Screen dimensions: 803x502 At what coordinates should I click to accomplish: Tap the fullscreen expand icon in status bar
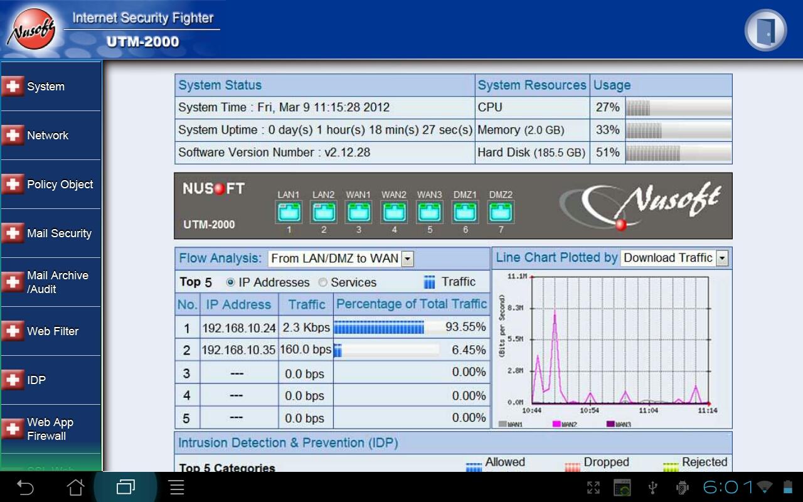pyautogui.click(x=593, y=488)
